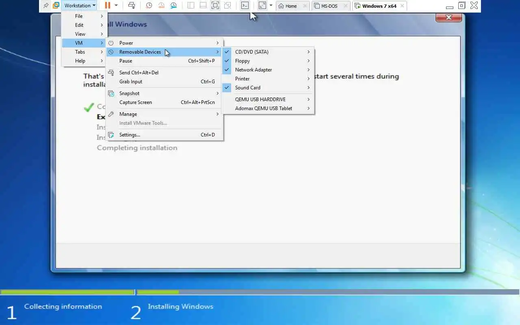Toggle the Floppy device checkmark
Viewport: 520px width, 325px height.
click(x=227, y=61)
